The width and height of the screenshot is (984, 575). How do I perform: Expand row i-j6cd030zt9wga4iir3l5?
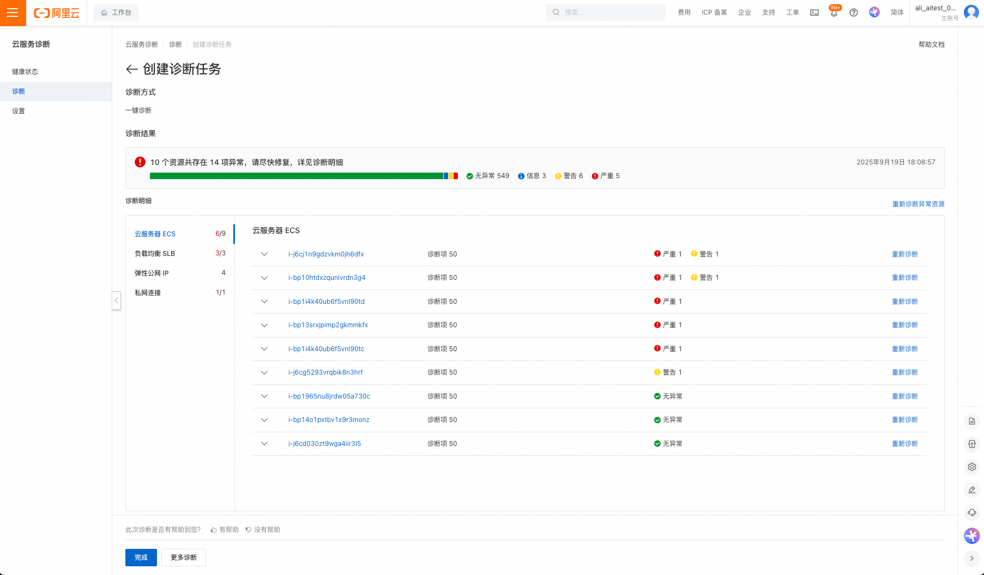click(264, 444)
